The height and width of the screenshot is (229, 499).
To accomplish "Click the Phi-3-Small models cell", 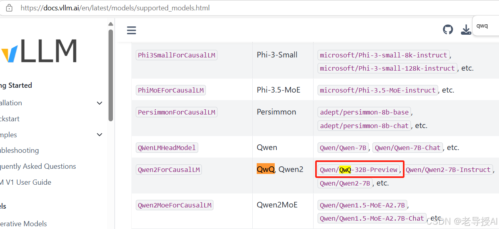I will (x=277, y=55).
